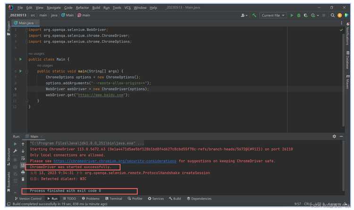Open the Services tool window

pyautogui.click(x=156, y=199)
